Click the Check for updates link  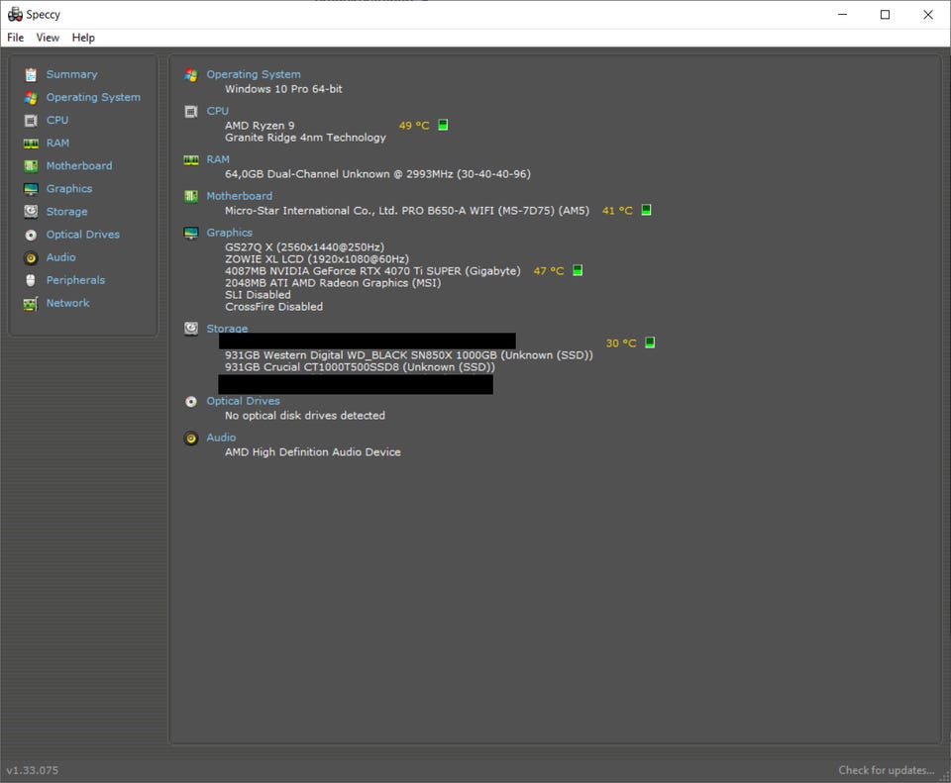[x=886, y=770]
